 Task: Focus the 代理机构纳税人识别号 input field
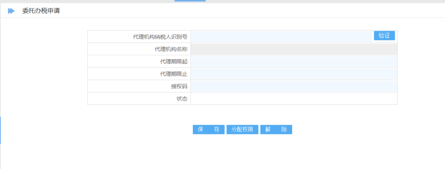tap(282, 37)
